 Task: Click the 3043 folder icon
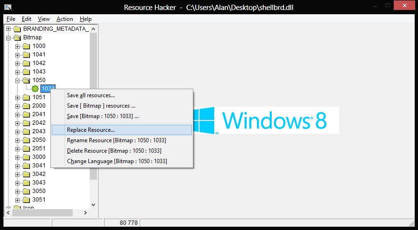click(x=26, y=183)
